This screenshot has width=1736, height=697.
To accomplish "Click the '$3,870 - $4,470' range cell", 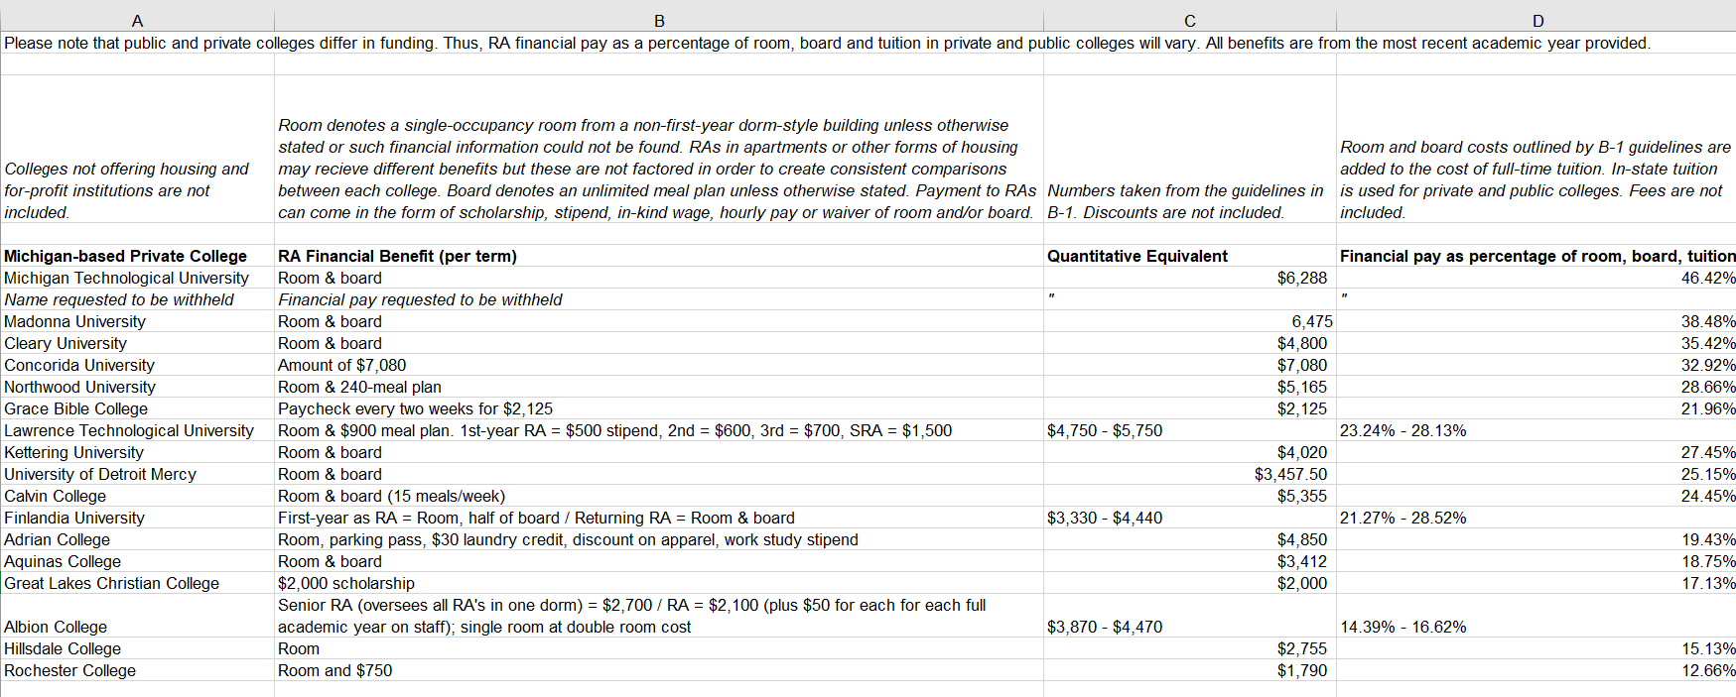I will click(x=1190, y=616).
